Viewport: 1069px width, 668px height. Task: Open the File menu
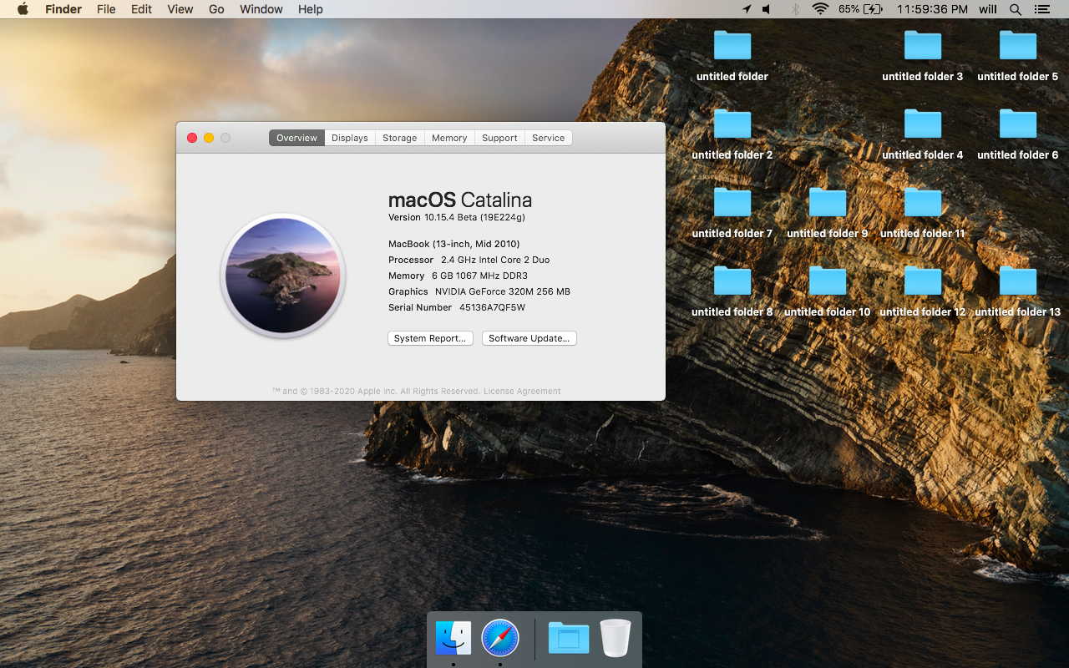pyautogui.click(x=106, y=9)
